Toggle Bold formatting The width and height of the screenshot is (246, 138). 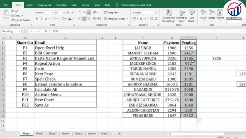coord(37,19)
